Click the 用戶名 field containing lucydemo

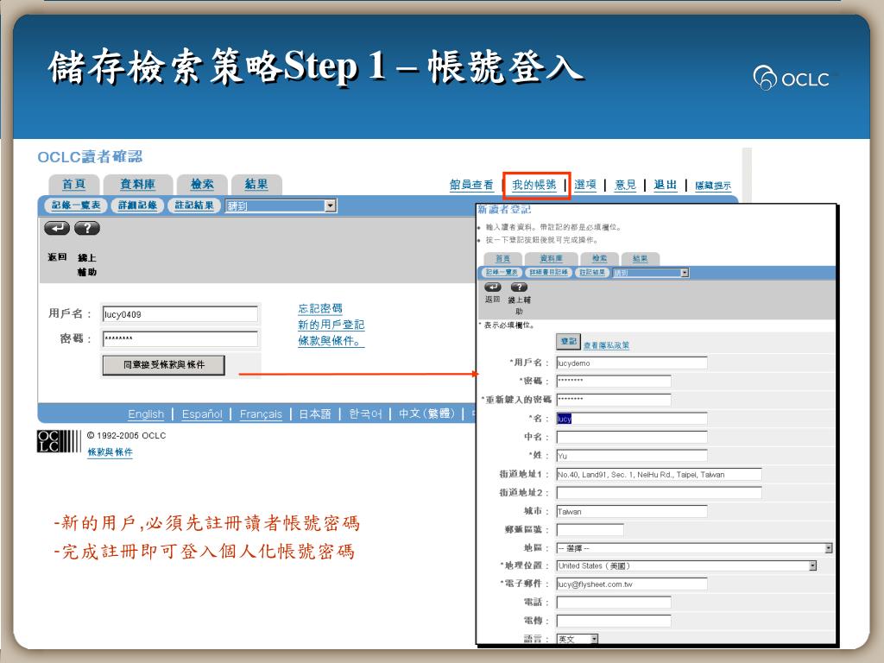(631, 363)
